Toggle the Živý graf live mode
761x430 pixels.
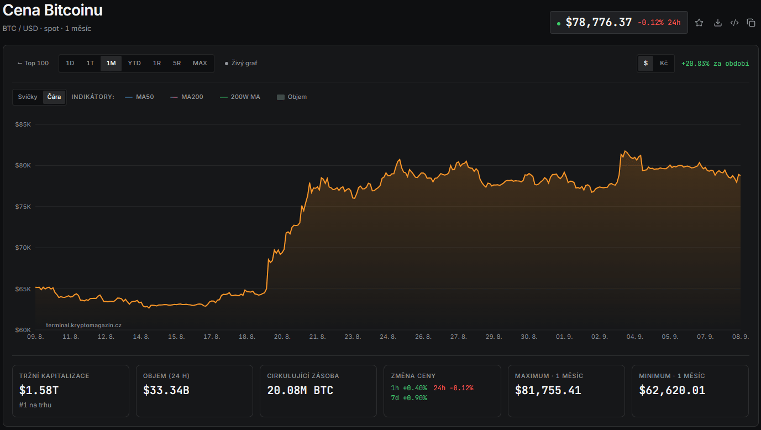(241, 63)
